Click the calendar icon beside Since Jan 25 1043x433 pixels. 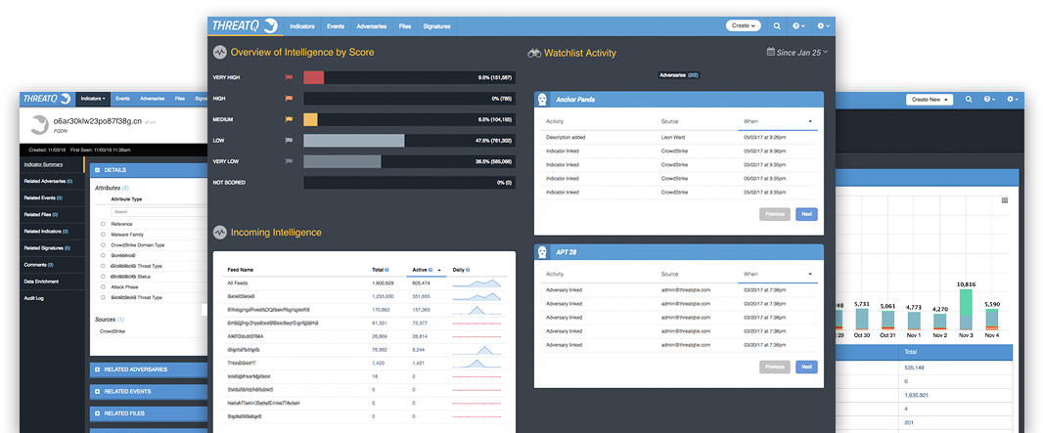click(772, 52)
